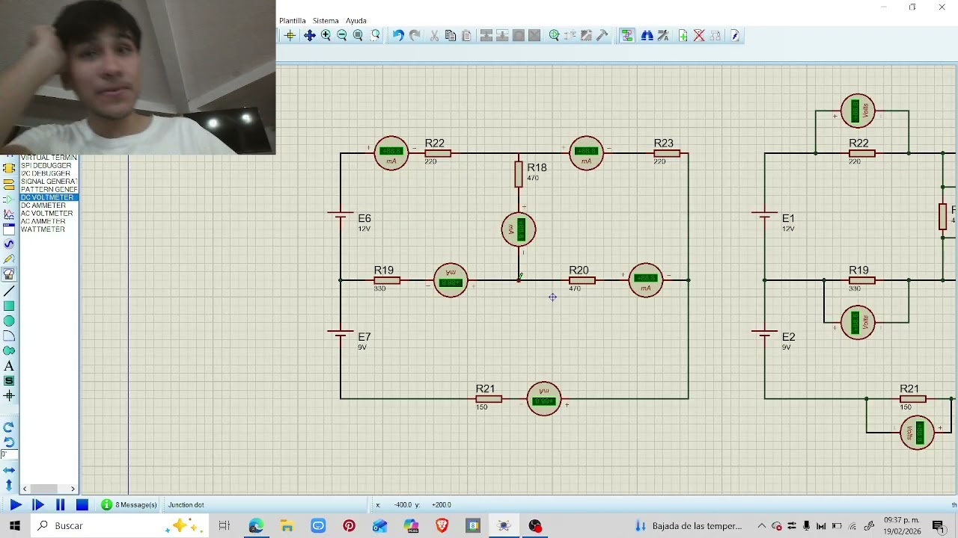Open the Ayuda menu
This screenshot has height=538, width=958.
[x=356, y=21]
